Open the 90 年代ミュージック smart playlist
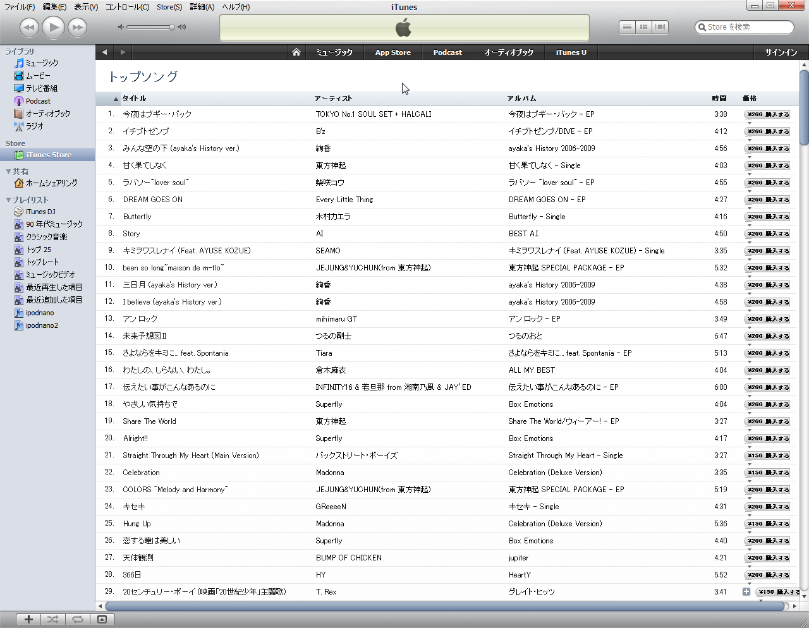 (x=54, y=224)
